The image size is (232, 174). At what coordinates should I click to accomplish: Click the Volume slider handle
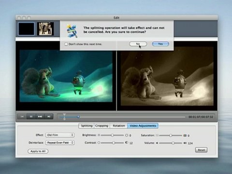[x=173, y=143]
